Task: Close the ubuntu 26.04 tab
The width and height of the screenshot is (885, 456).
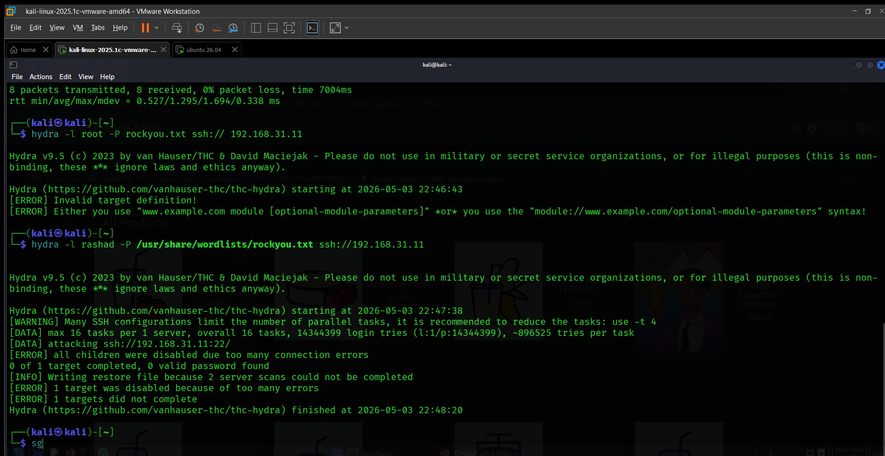Action: 235,50
